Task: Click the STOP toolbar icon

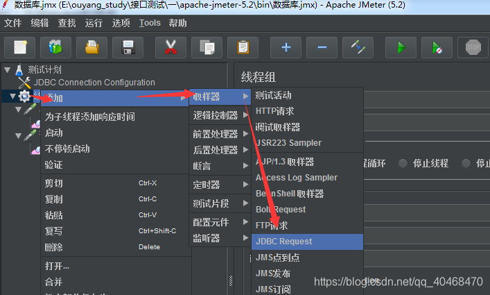Action: [x=473, y=48]
